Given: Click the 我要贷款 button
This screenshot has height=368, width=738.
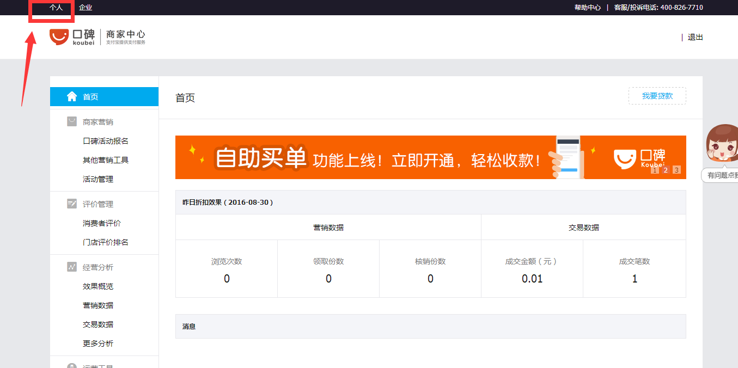Looking at the screenshot, I should tap(657, 96).
